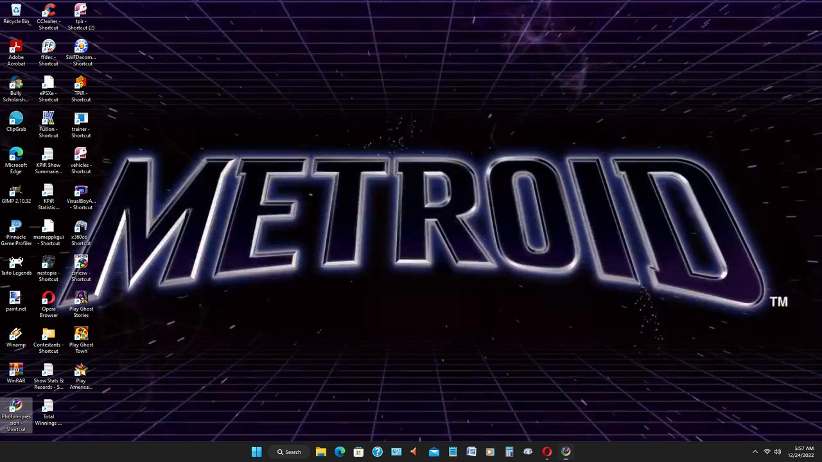Select the Opera Browser desktop icon

point(48,304)
